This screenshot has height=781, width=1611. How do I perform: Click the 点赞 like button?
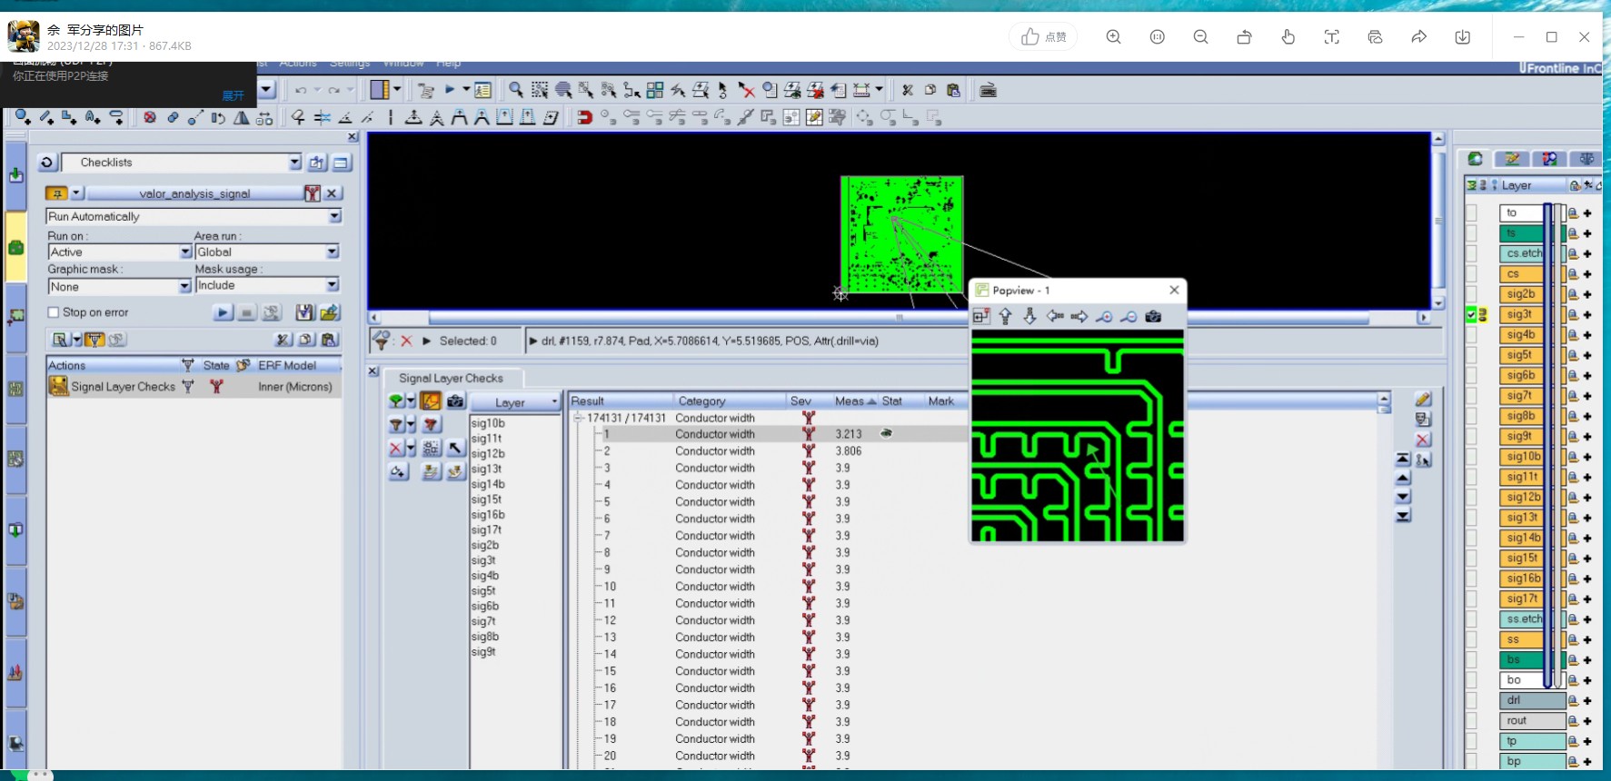coord(1043,37)
